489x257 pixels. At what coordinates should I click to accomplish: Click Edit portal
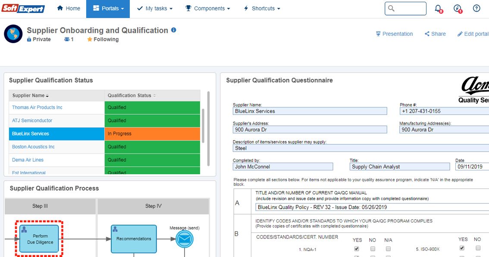(473, 34)
